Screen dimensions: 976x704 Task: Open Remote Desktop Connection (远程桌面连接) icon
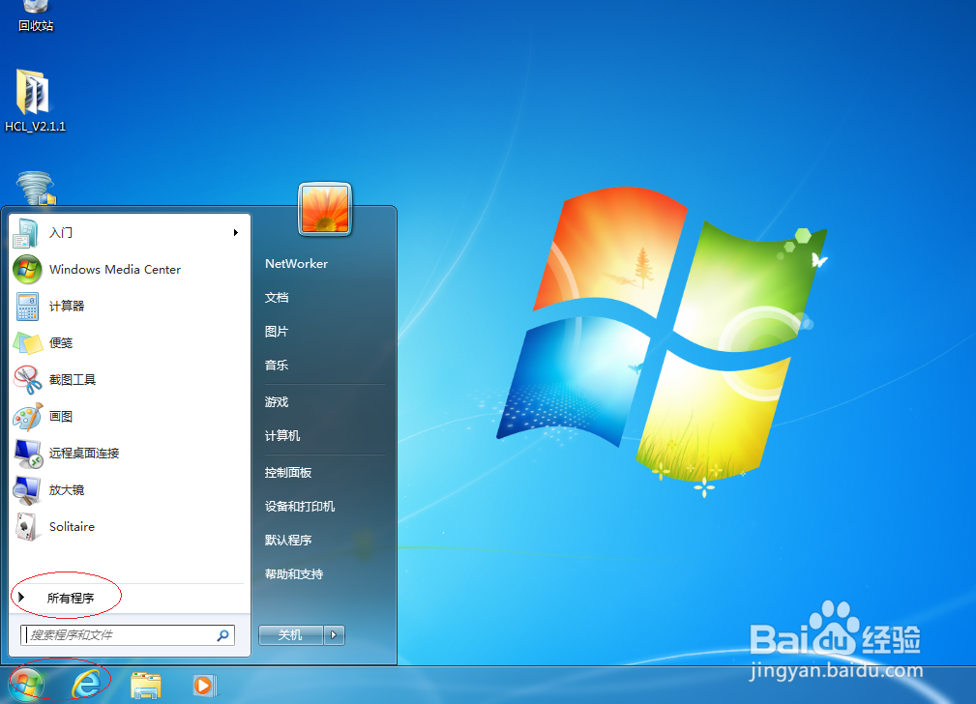tap(27, 454)
